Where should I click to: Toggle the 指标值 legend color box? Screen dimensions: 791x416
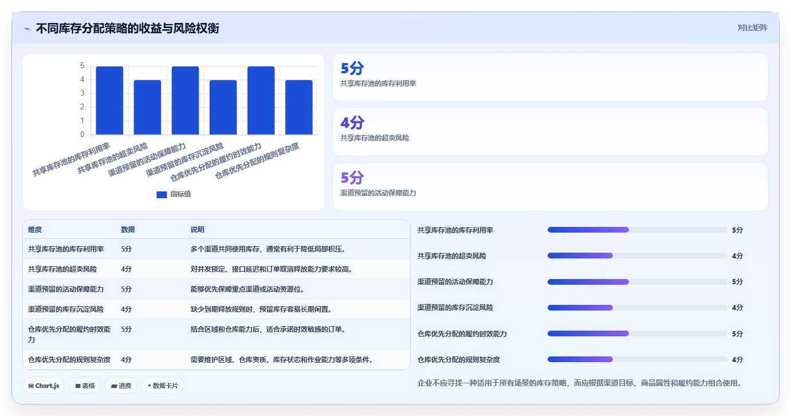tap(162, 194)
